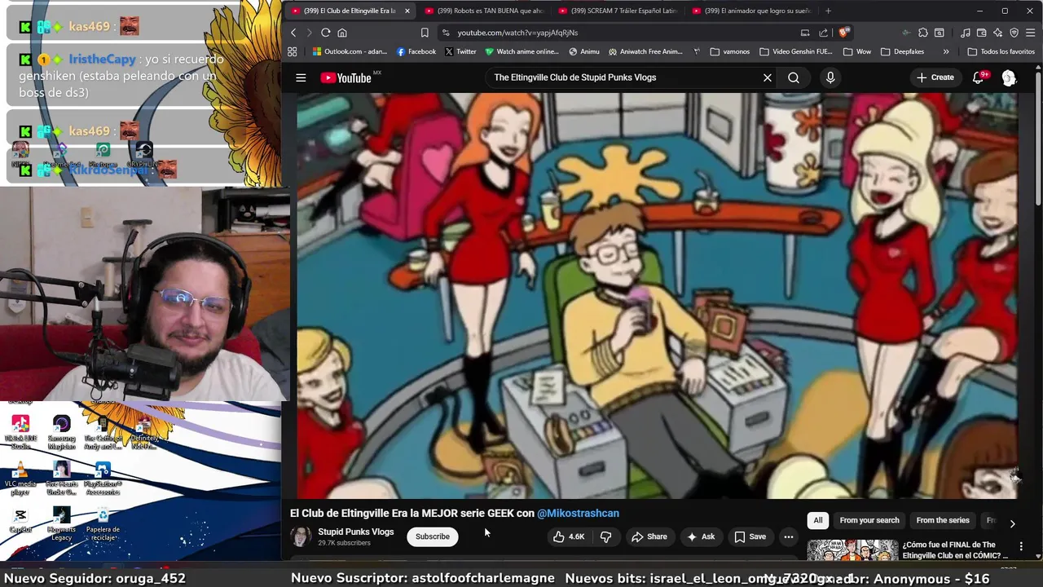Open the browser extensions puzzle icon
The width and height of the screenshot is (1043, 587).
(922, 33)
